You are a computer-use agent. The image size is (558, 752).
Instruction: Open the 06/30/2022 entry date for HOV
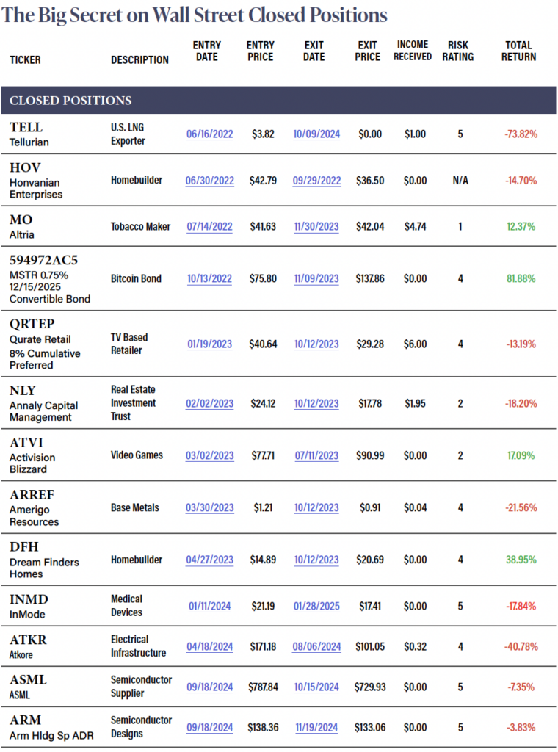[210, 181]
